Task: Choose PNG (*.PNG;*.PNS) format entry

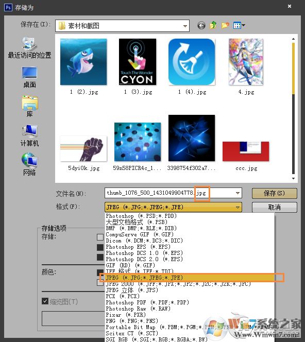Action: (132, 321)
